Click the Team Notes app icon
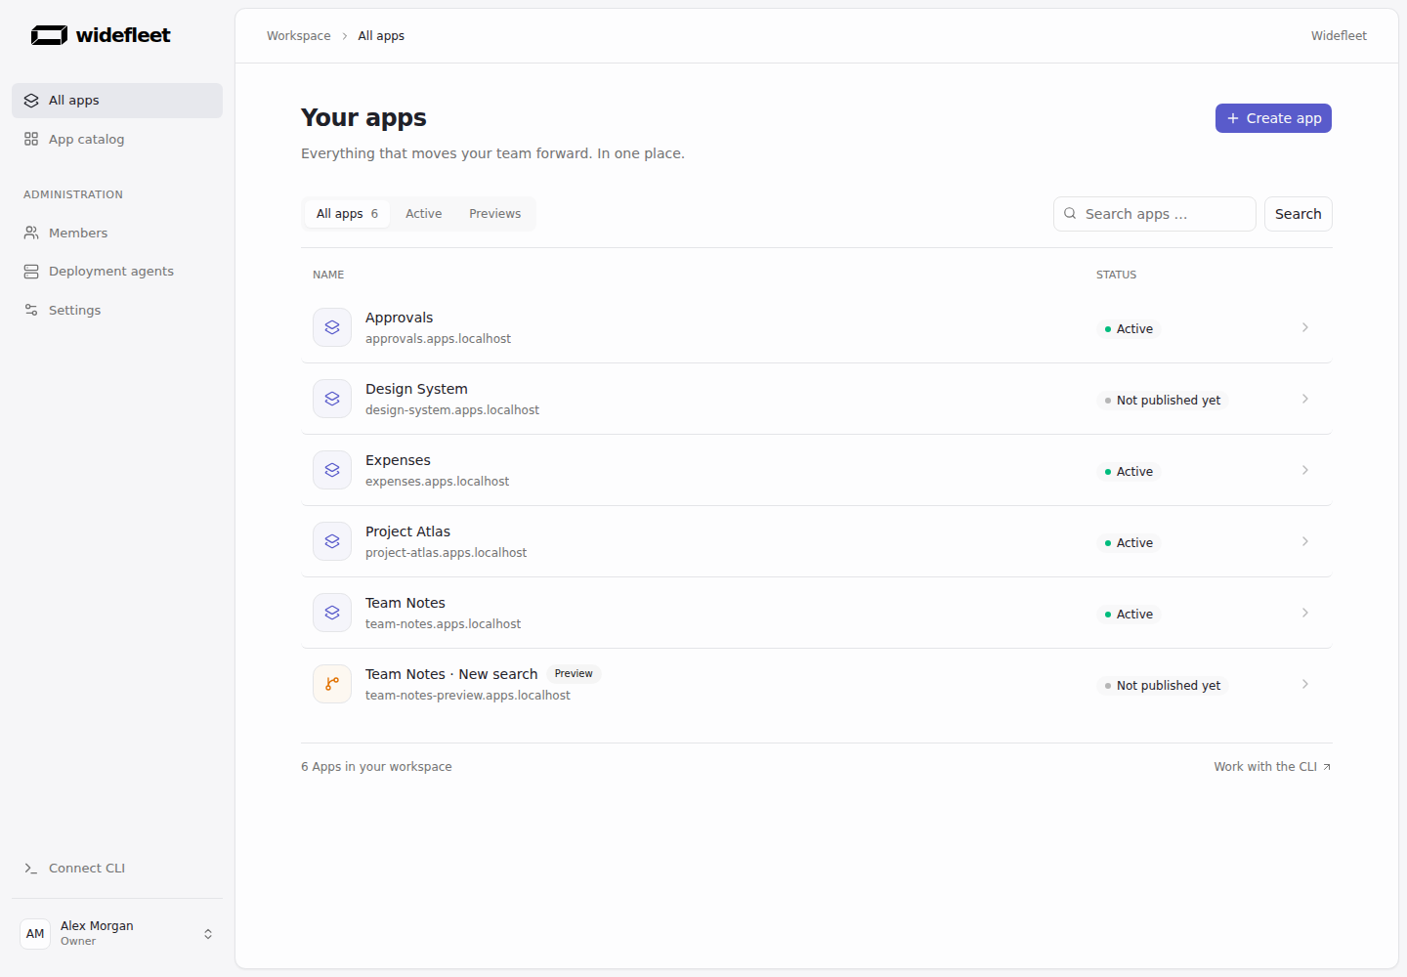Image resolution: width=1407 pixels, height=977 pixels. point(332,613)
